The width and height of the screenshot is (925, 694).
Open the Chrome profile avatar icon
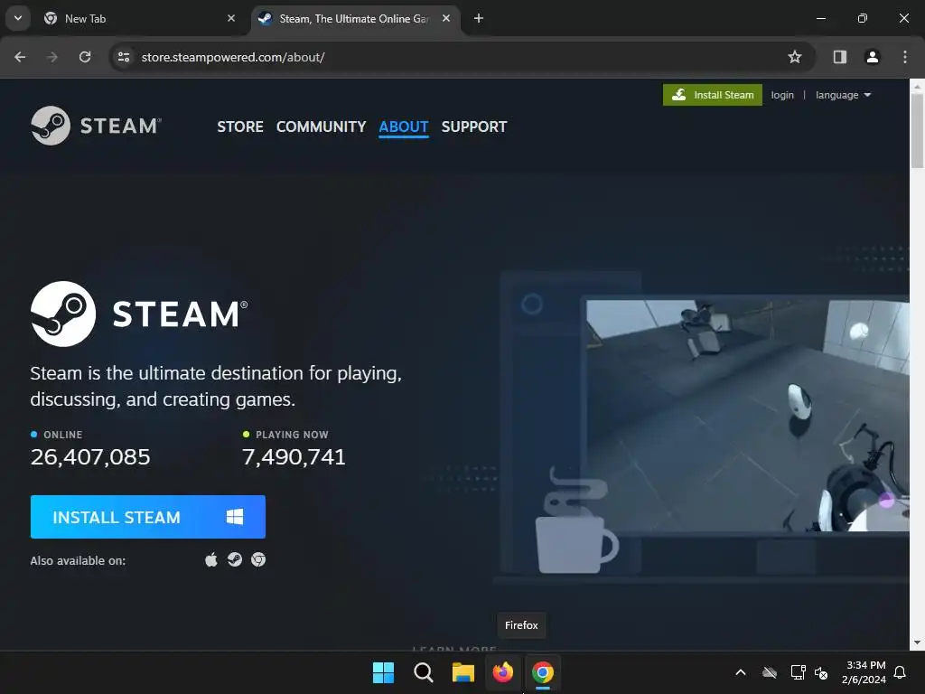coord(872,57)
